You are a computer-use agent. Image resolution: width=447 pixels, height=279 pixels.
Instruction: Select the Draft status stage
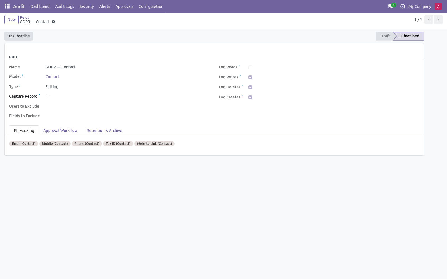click(385, 36)
